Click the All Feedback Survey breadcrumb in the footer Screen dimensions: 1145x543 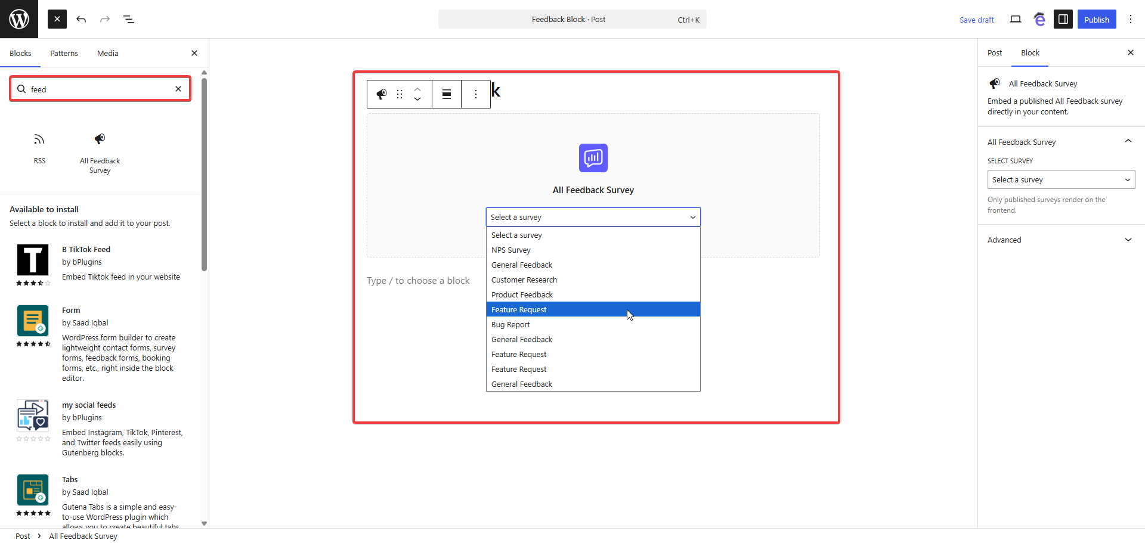[x=83, y=536]
